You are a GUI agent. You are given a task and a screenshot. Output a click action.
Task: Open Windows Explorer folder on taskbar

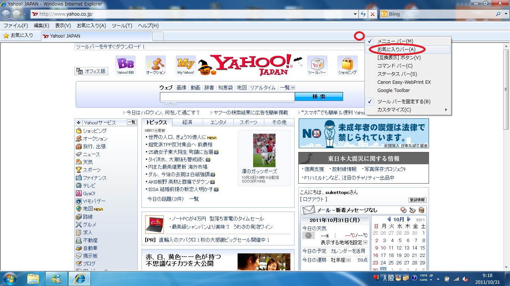tap(33, 278)
